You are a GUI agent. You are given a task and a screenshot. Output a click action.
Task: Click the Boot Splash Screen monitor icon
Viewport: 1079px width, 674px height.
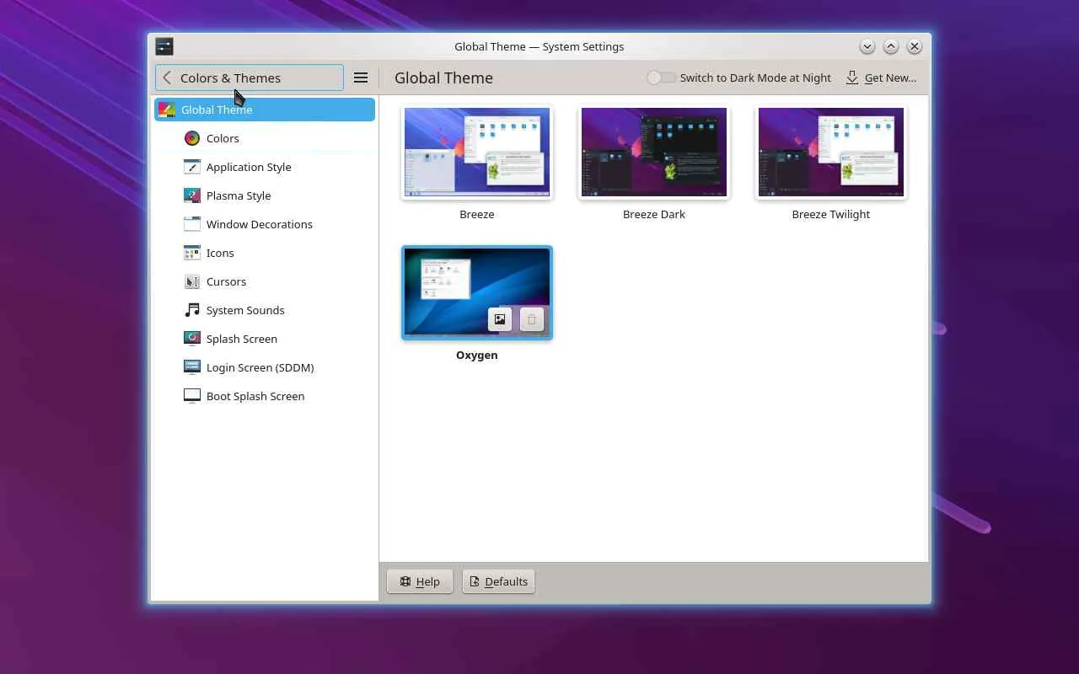[192, 396]
